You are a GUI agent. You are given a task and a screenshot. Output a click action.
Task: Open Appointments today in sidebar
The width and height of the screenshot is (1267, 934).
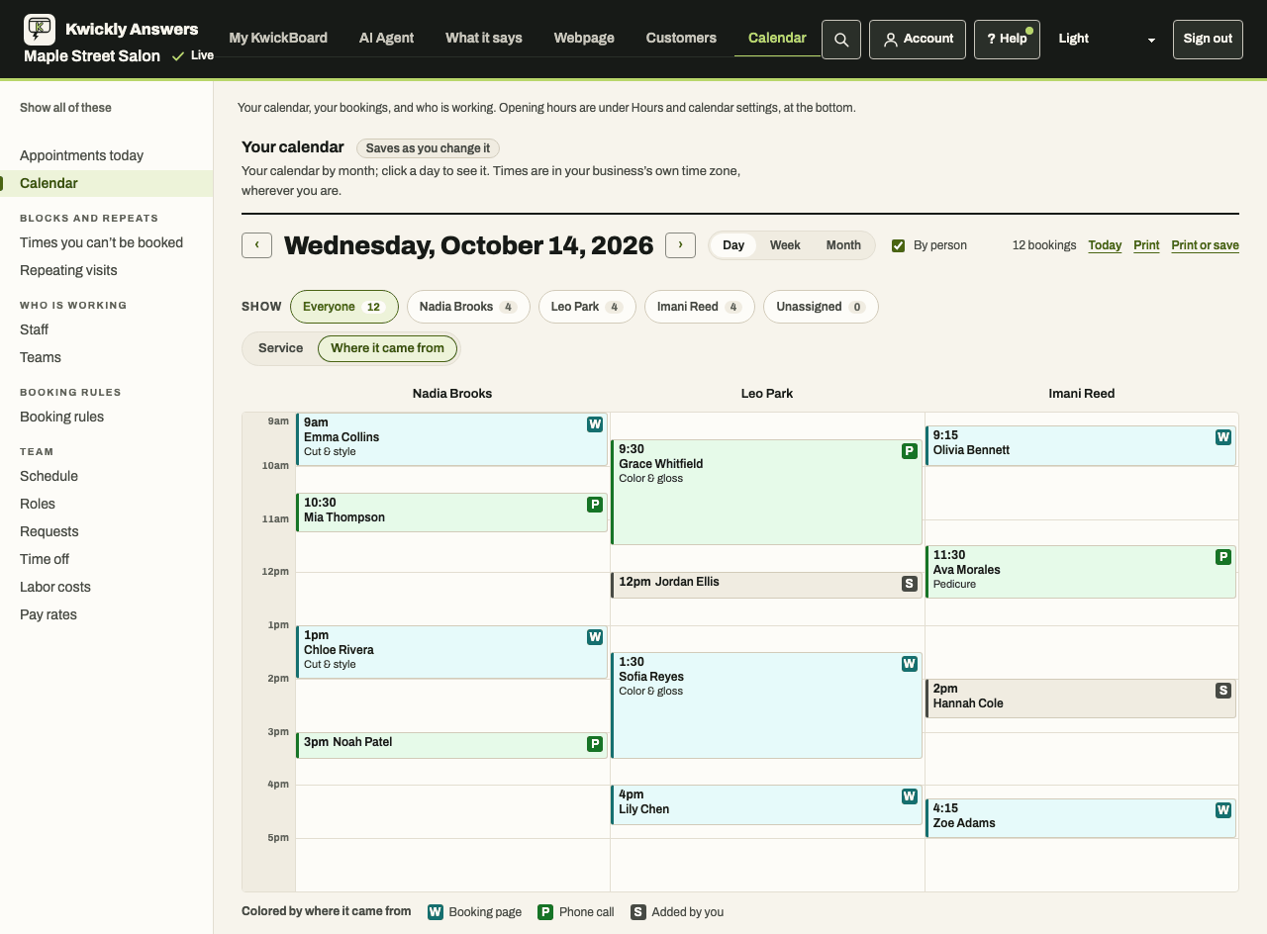tap(106, 155)
